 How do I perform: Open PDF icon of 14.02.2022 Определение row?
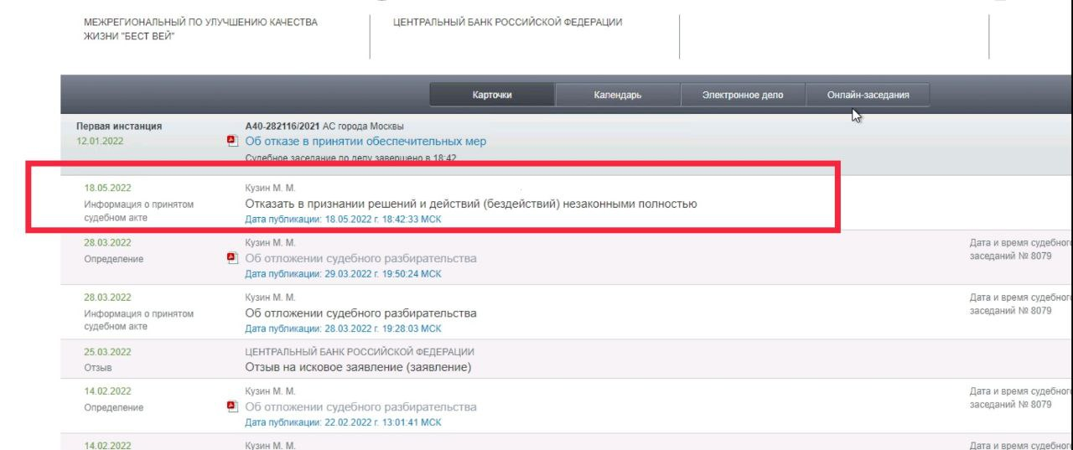click(x=232, y=407)
